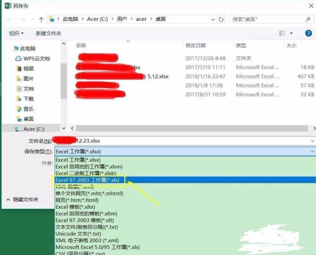The image size is (316, 255).
Task: Refresh the current folder view
Action: [221, 19]
